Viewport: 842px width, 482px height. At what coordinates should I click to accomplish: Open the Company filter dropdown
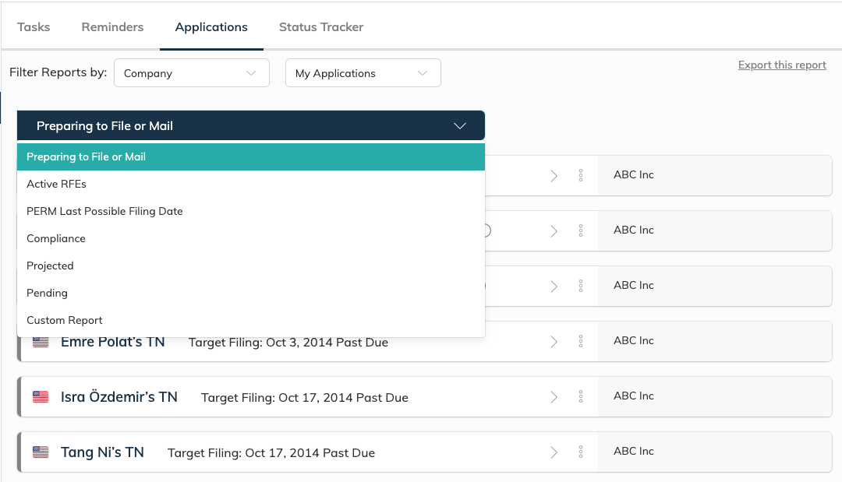click(x=191, y=73)
